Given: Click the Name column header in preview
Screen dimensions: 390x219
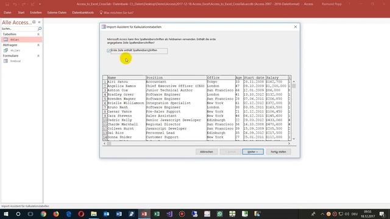Looking at the screenshot, I should tap(126, 77).
